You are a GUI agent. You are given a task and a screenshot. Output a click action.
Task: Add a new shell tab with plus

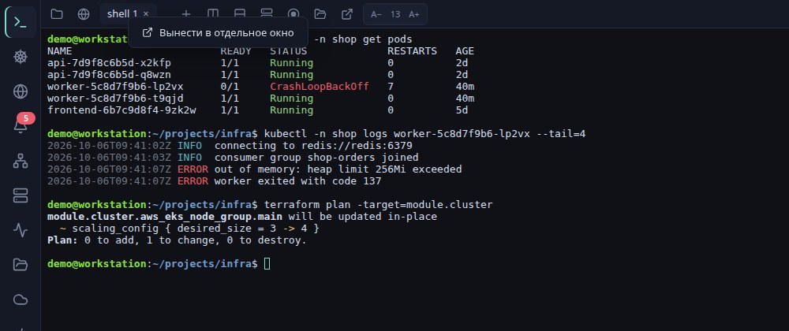(x=186, y=14)
